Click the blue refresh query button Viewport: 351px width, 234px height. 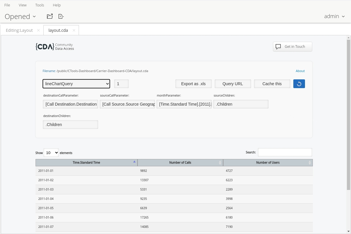(299, 84)
